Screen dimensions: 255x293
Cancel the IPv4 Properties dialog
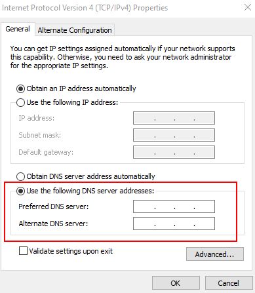229,283
